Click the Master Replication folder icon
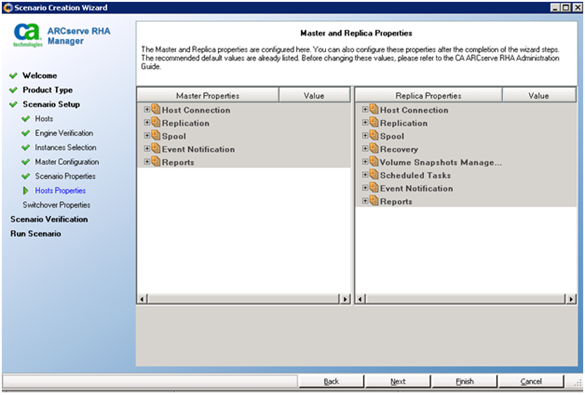 point(156,123)
